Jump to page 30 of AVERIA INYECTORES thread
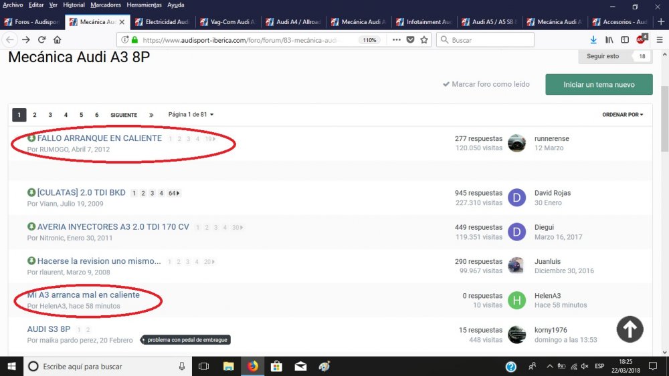 point(237,227)
